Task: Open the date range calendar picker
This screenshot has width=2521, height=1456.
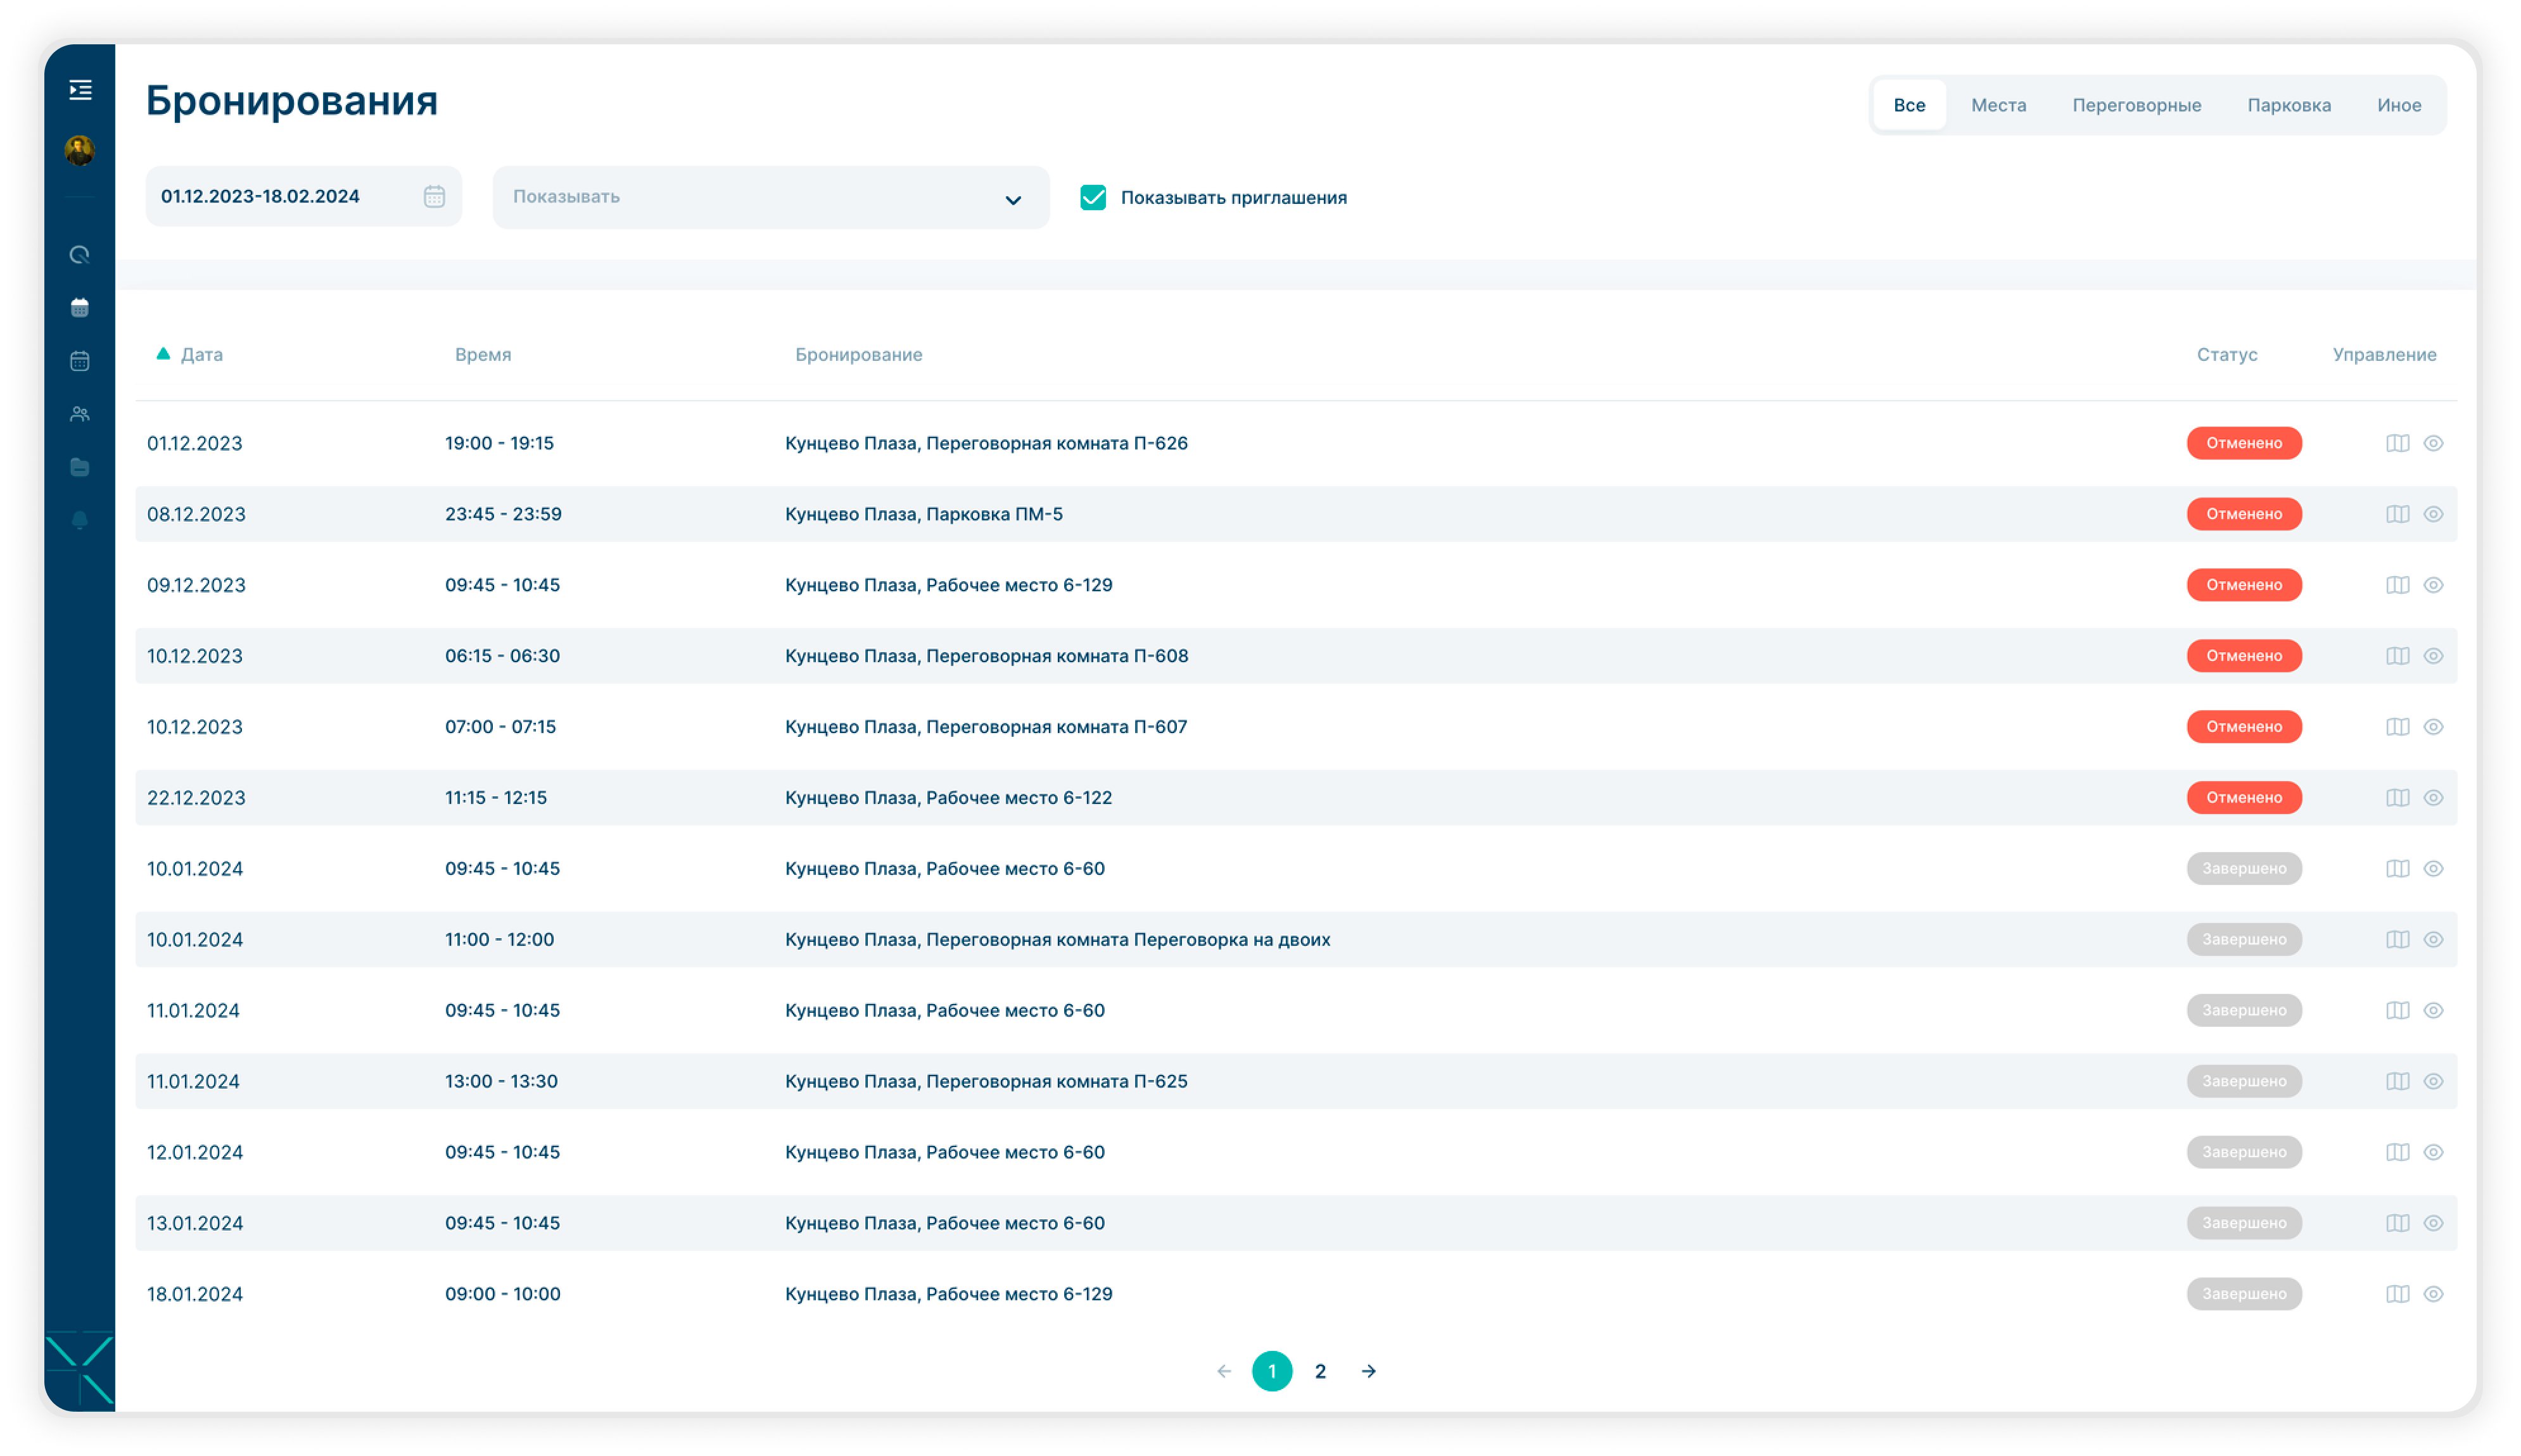Action: point(433,196)
